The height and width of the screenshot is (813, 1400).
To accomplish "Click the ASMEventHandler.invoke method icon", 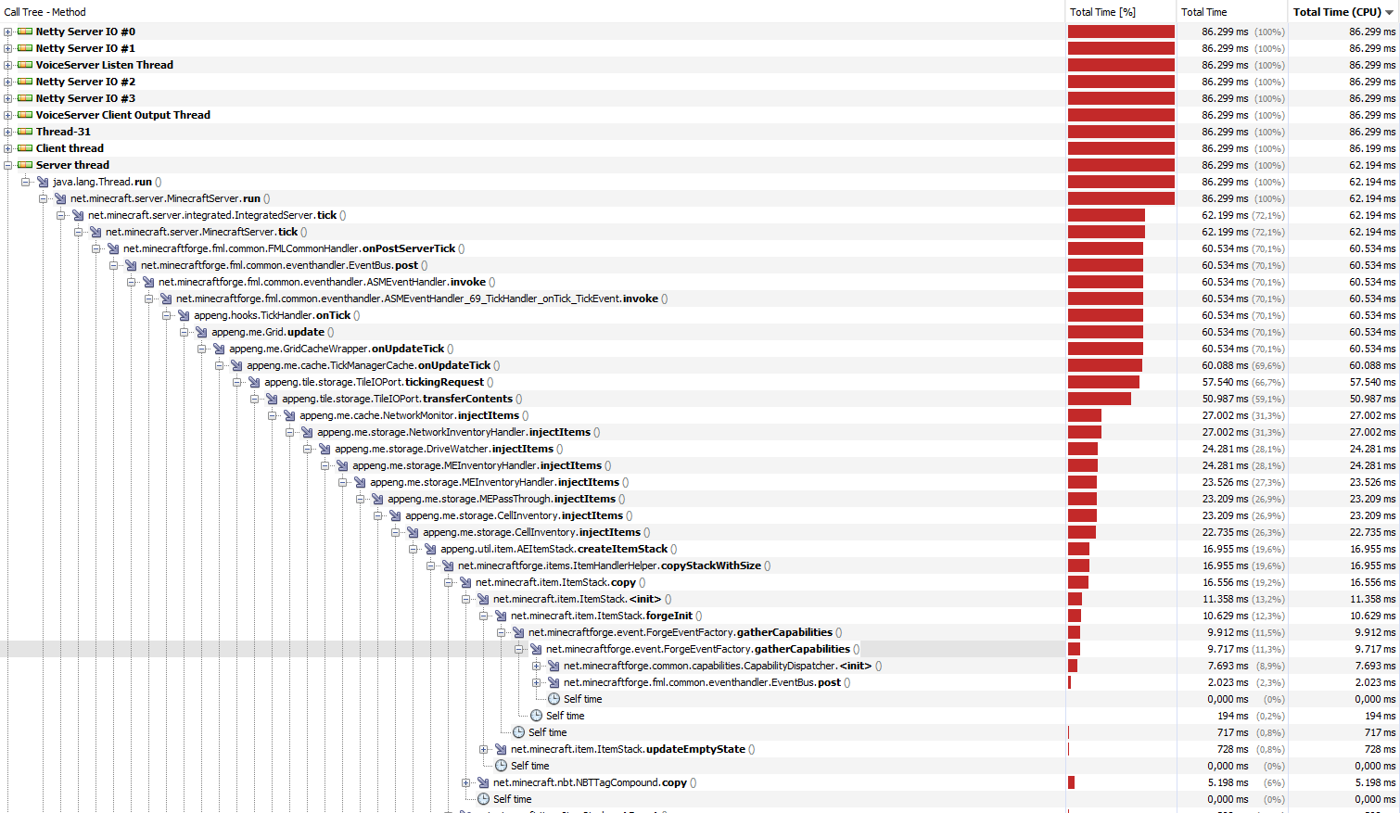I will (x=148, y=282).
